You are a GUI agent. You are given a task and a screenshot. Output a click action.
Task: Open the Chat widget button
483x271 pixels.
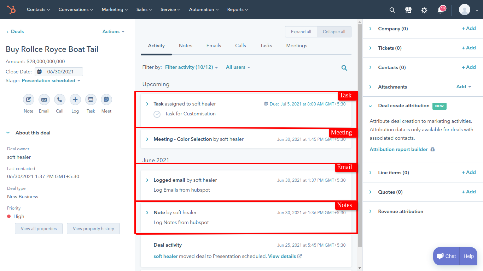coord(446,256)
